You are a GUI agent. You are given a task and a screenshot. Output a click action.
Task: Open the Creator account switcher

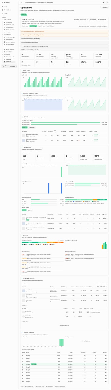[9, 66]
